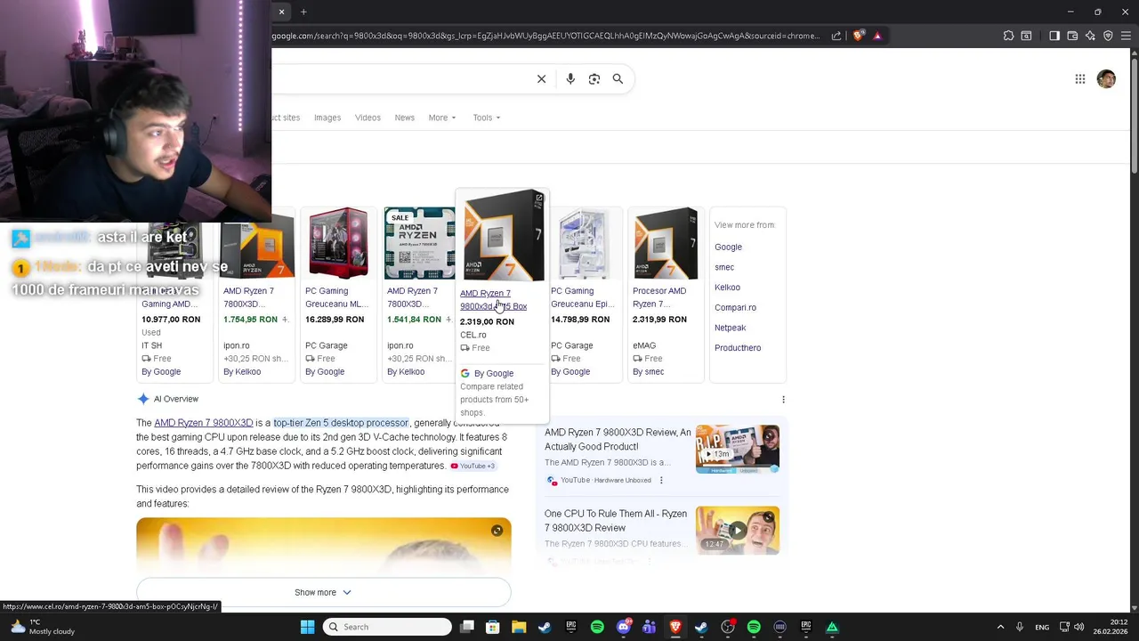This screenshot has width=1139, height=641.
Task: Open Discord from the taskbar
Action: coord(623,627)
